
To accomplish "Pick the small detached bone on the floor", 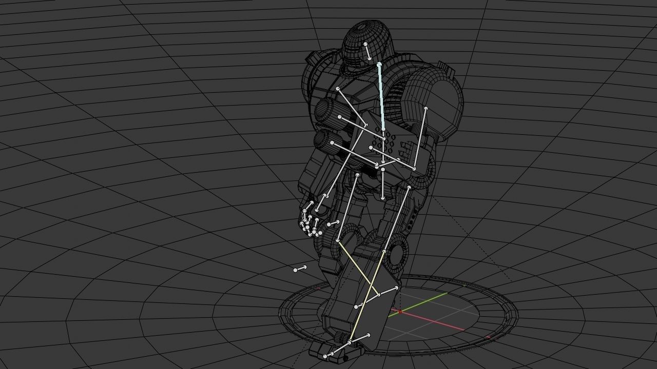I will (300, 269).
